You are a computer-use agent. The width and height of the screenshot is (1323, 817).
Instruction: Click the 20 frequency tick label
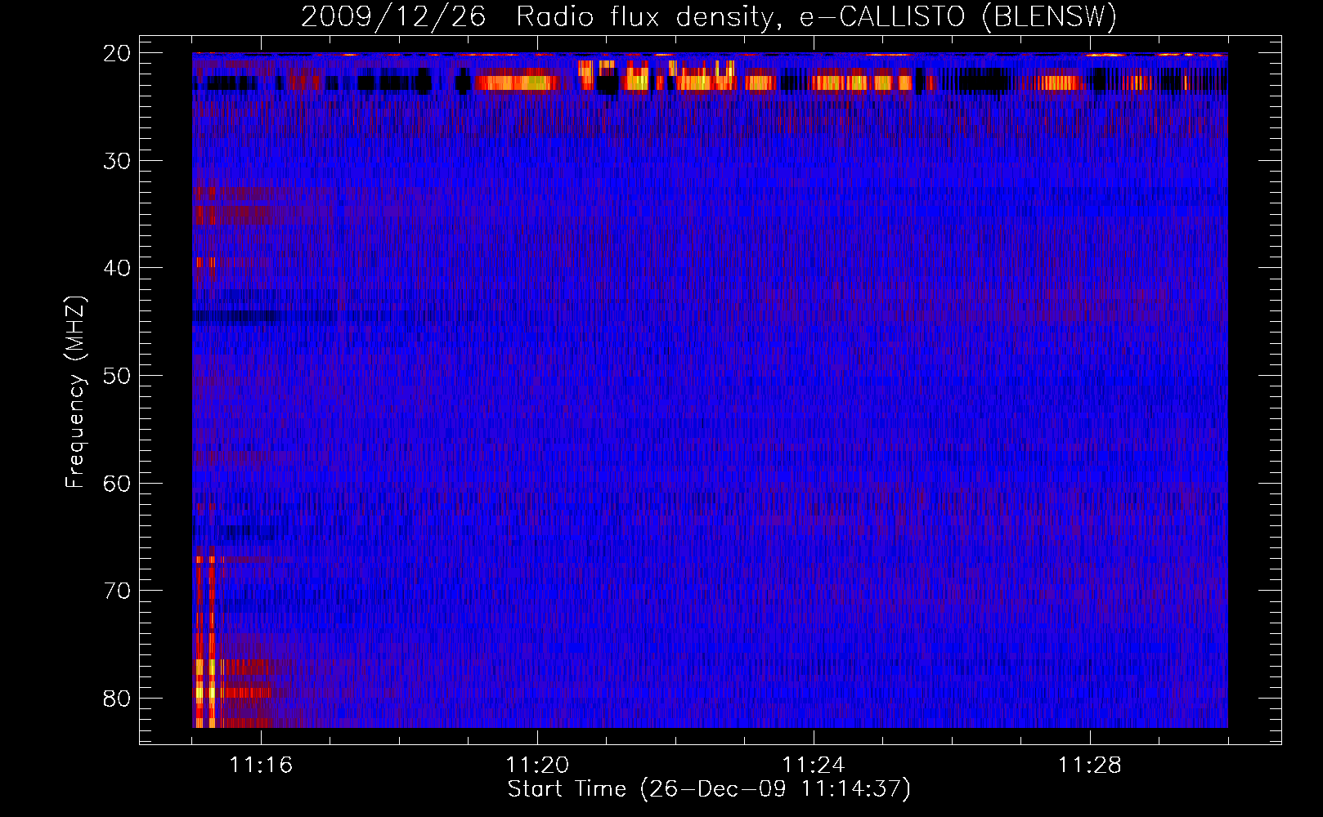[117, 53]
